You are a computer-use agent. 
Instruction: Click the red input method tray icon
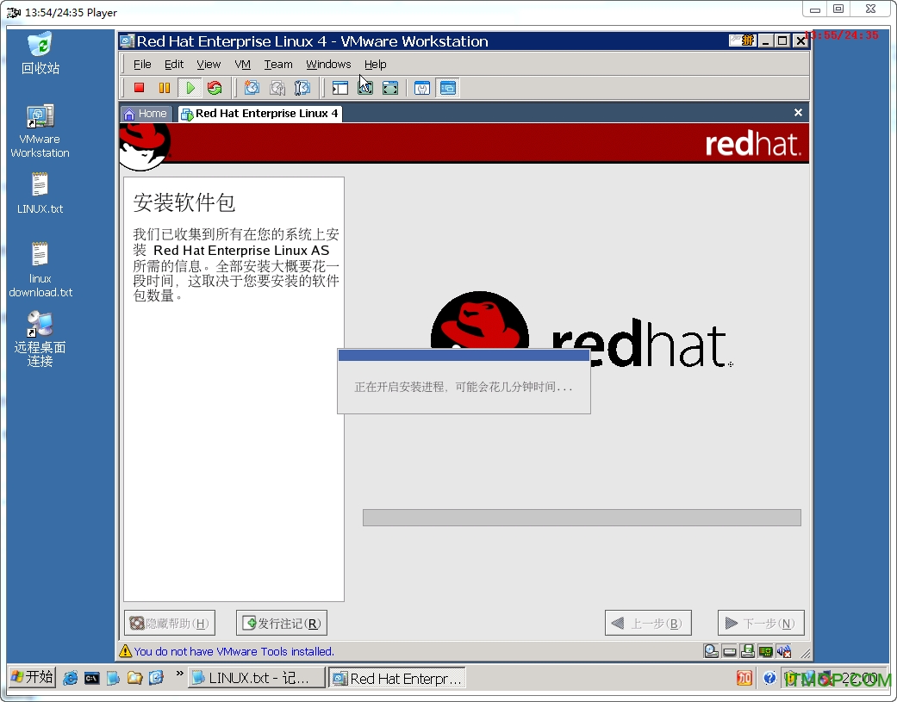click(x=744, y=678)
